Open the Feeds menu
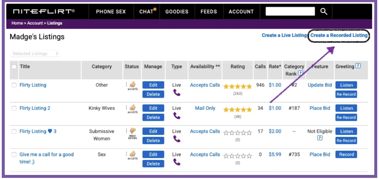Viewport: 379px width, 179px height. [209, 11]
